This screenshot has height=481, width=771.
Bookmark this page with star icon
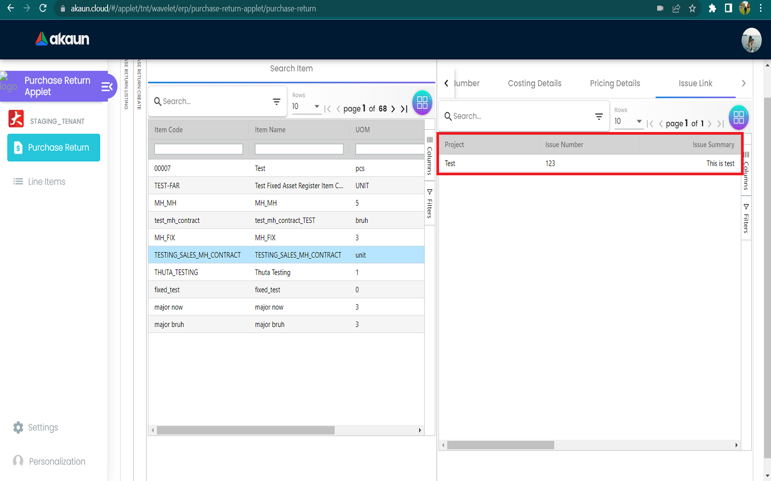click(x=692, y=9)
